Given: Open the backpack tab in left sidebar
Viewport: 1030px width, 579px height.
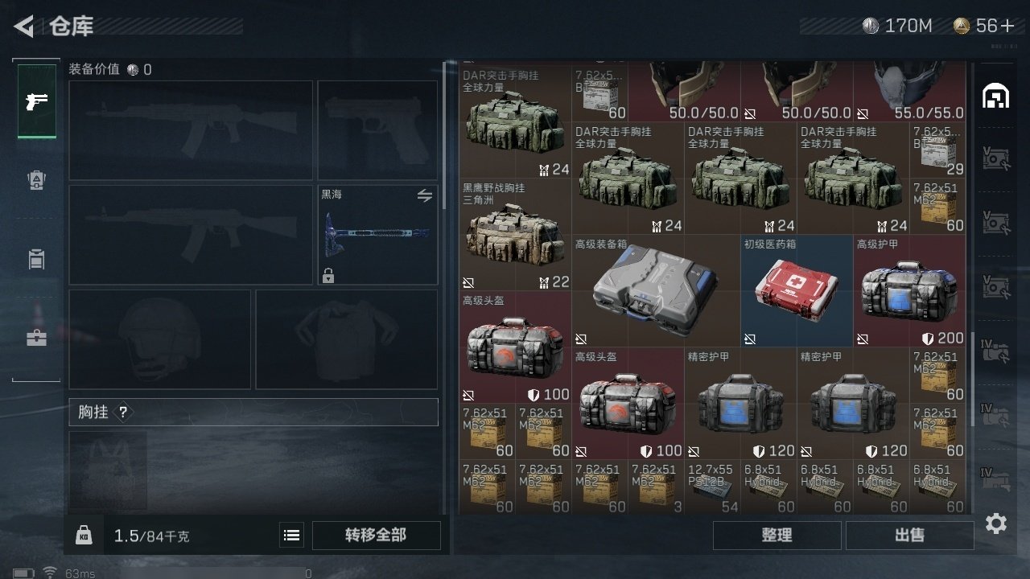Looking at the screenshot, I should pyautogui.click(x=36, y=180).
